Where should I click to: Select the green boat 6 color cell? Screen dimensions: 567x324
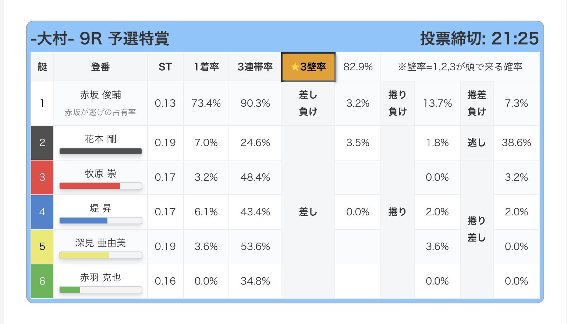coord(42,281)
